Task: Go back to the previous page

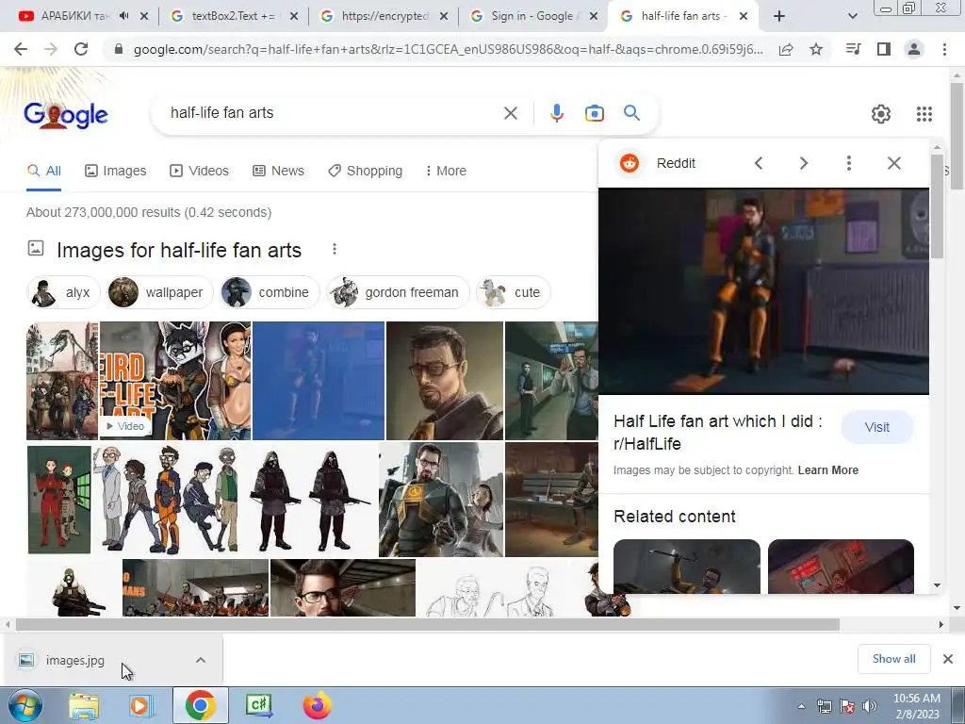Action: [21, 49]
